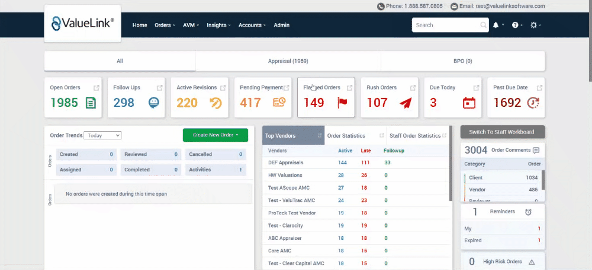Switch to the Staff Order Statistics tab
Image resolution: width=592 pixels, height=270 pixels.
[418, 135]
